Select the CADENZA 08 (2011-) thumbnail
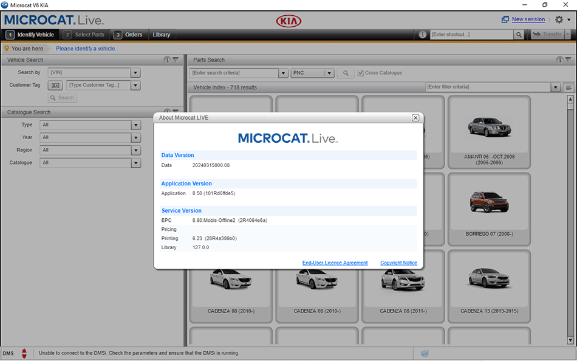Image resolution: width=577 pixels, height=361 pixels. pyautogui.click(x=403, y=287)
